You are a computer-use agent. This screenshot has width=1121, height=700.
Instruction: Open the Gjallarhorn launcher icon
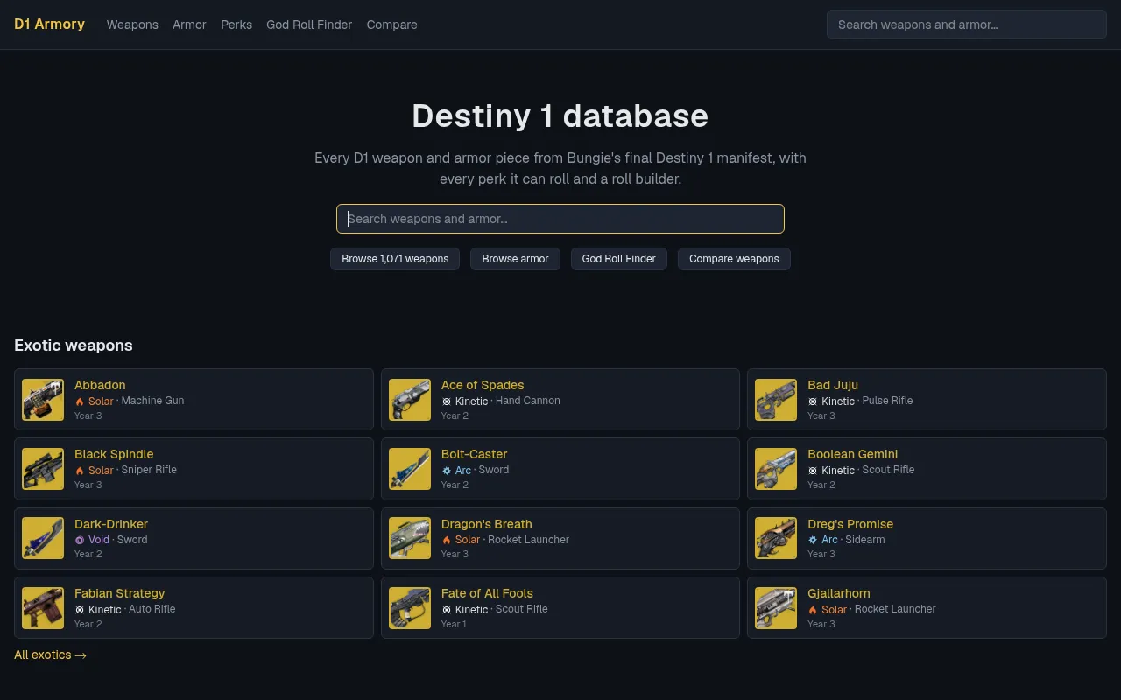[776, 608]
